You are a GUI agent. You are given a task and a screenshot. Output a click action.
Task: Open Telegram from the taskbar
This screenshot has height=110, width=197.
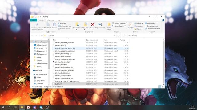[41, 107]
